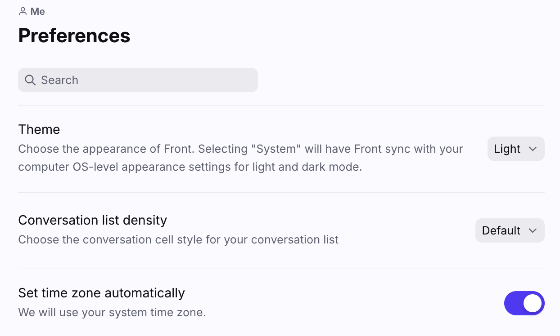Click the Set time zone automatically label
Screen dimensions: 560x336
[101, 293]
